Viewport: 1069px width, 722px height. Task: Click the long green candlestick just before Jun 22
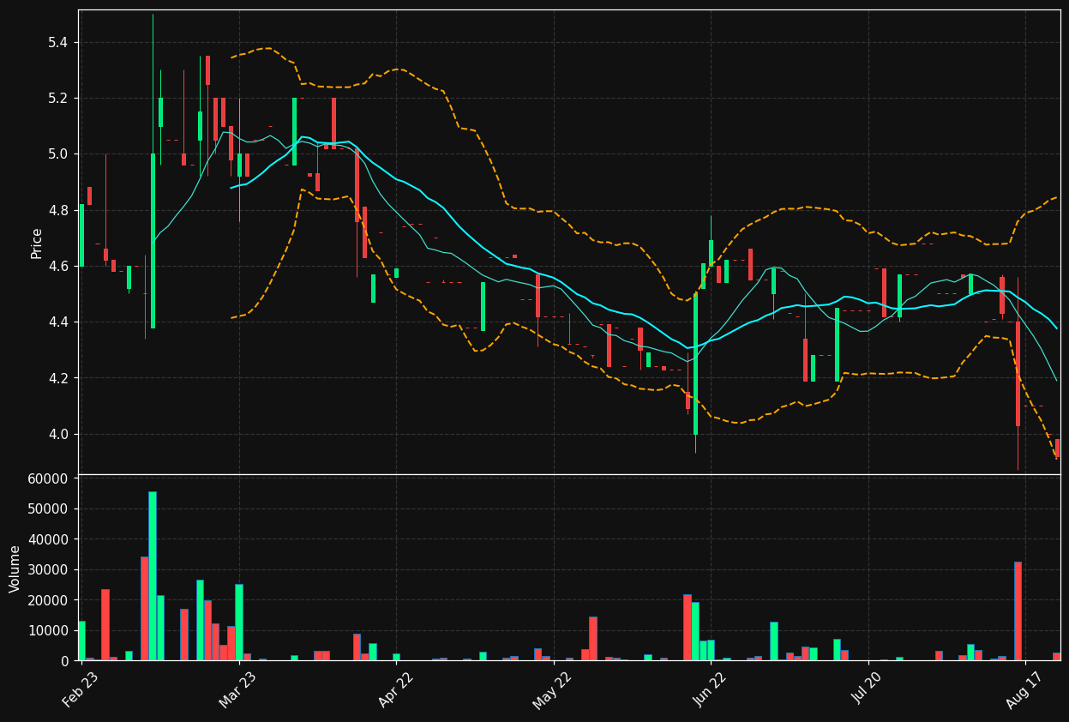pos(695,364)
